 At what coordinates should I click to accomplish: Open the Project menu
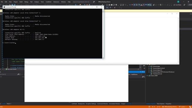[x=16, y=2]
